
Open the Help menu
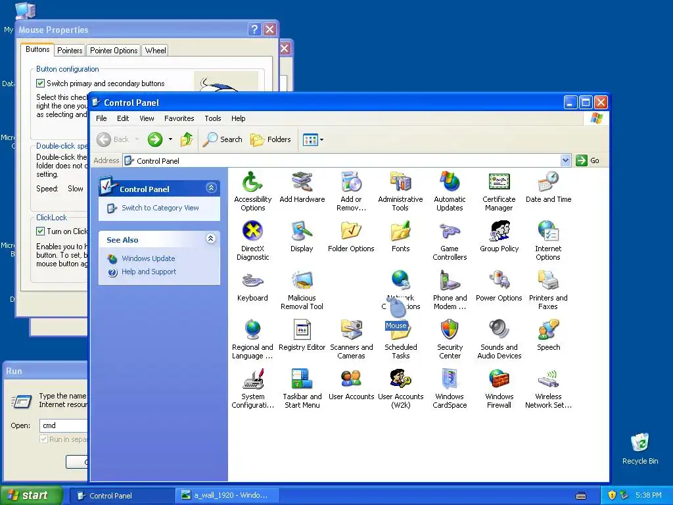[x=238, y=118]
